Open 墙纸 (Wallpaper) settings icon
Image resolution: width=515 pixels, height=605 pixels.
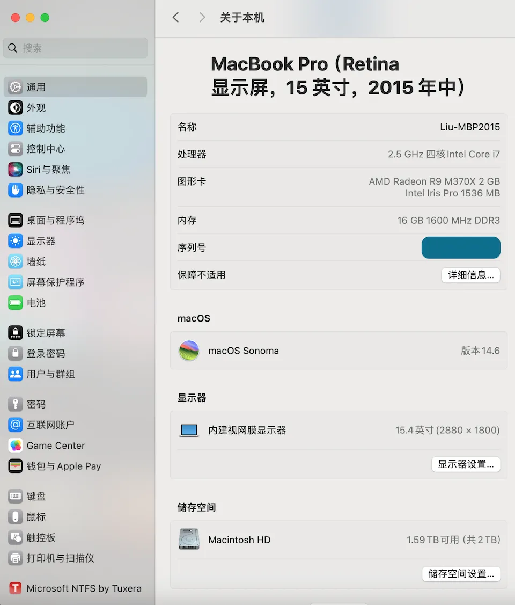14,261
